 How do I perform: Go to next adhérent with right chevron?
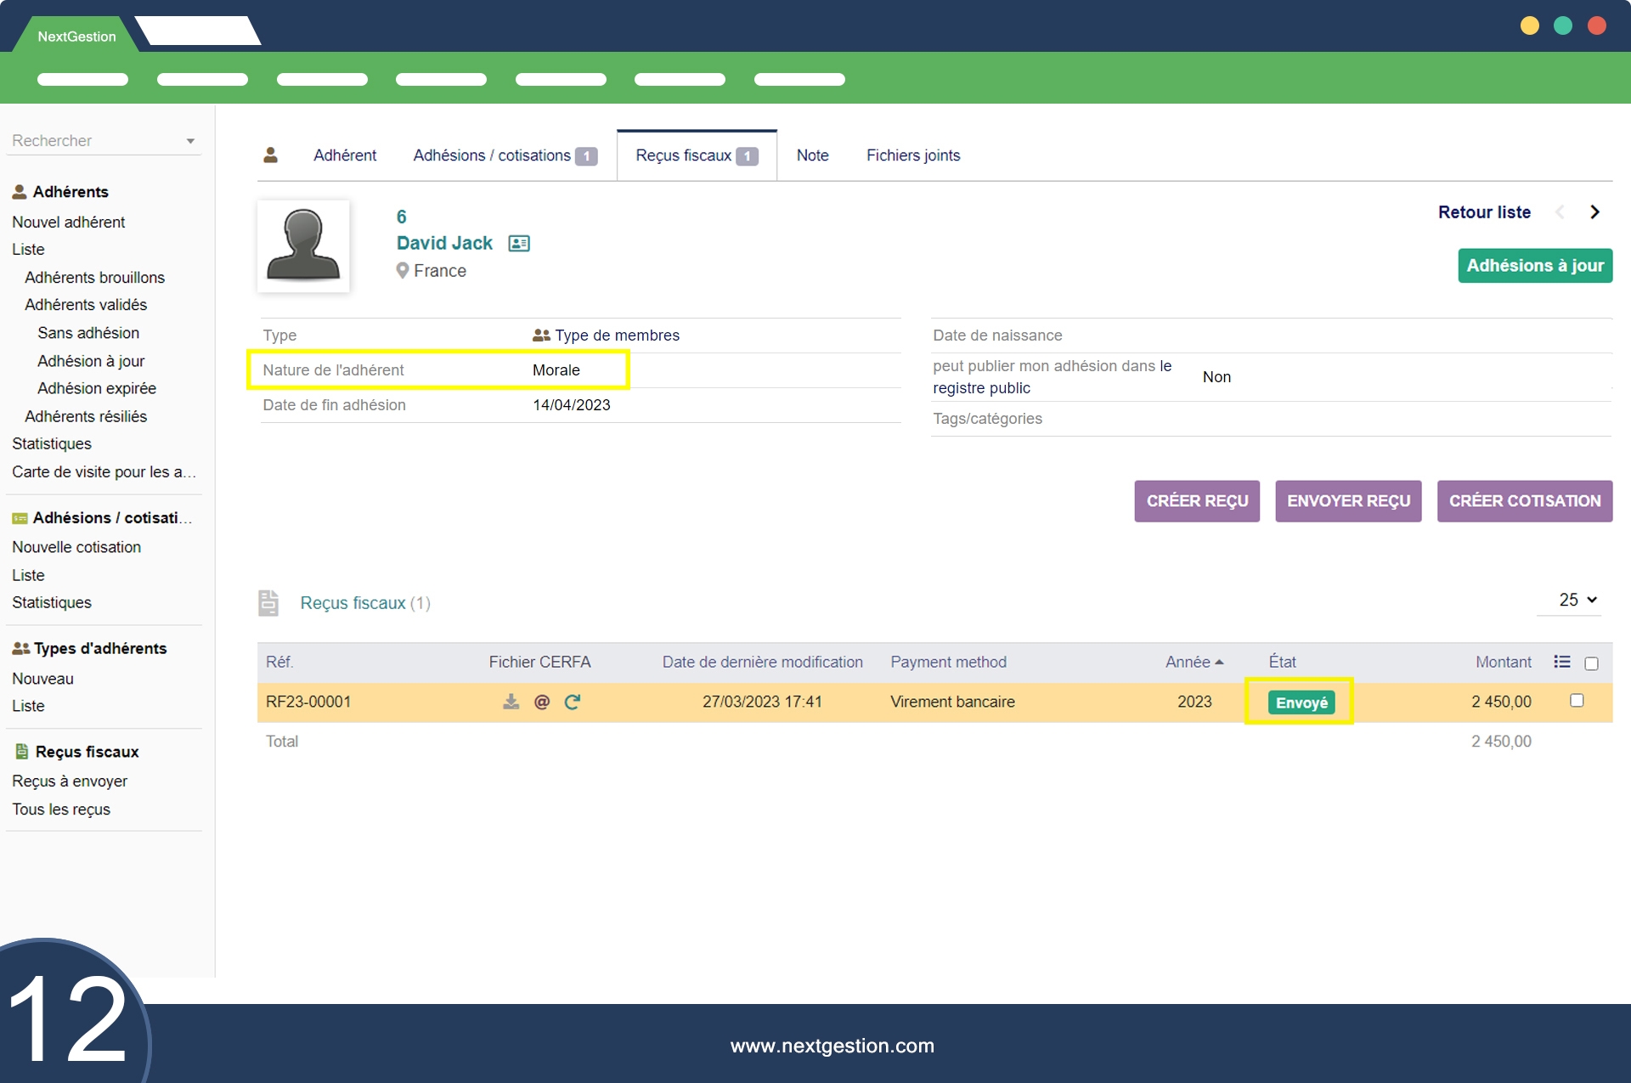[x=1594, y=212]
